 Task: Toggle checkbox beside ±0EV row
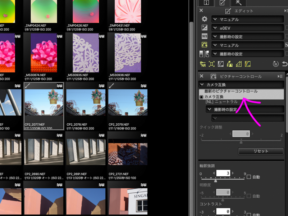click(287, 28)
